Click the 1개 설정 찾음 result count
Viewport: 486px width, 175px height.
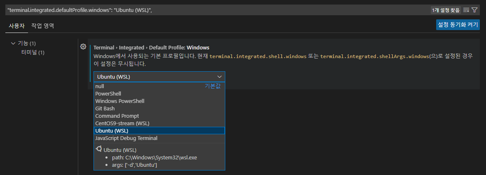pyautogui.click(x=445, y=10)
